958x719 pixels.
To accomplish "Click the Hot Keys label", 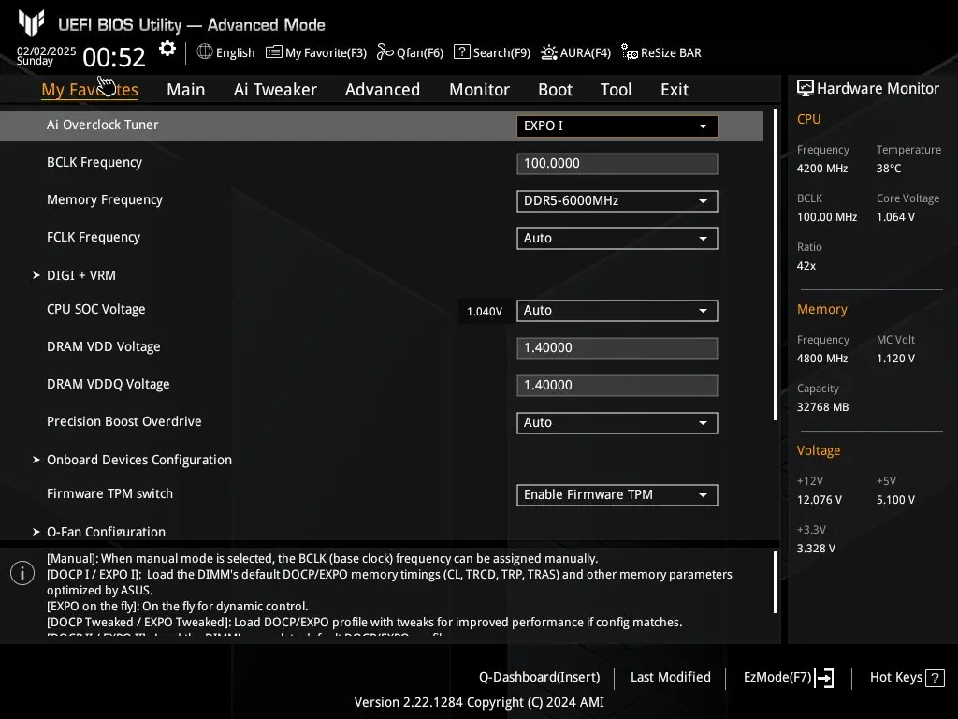I will point(895,678).
